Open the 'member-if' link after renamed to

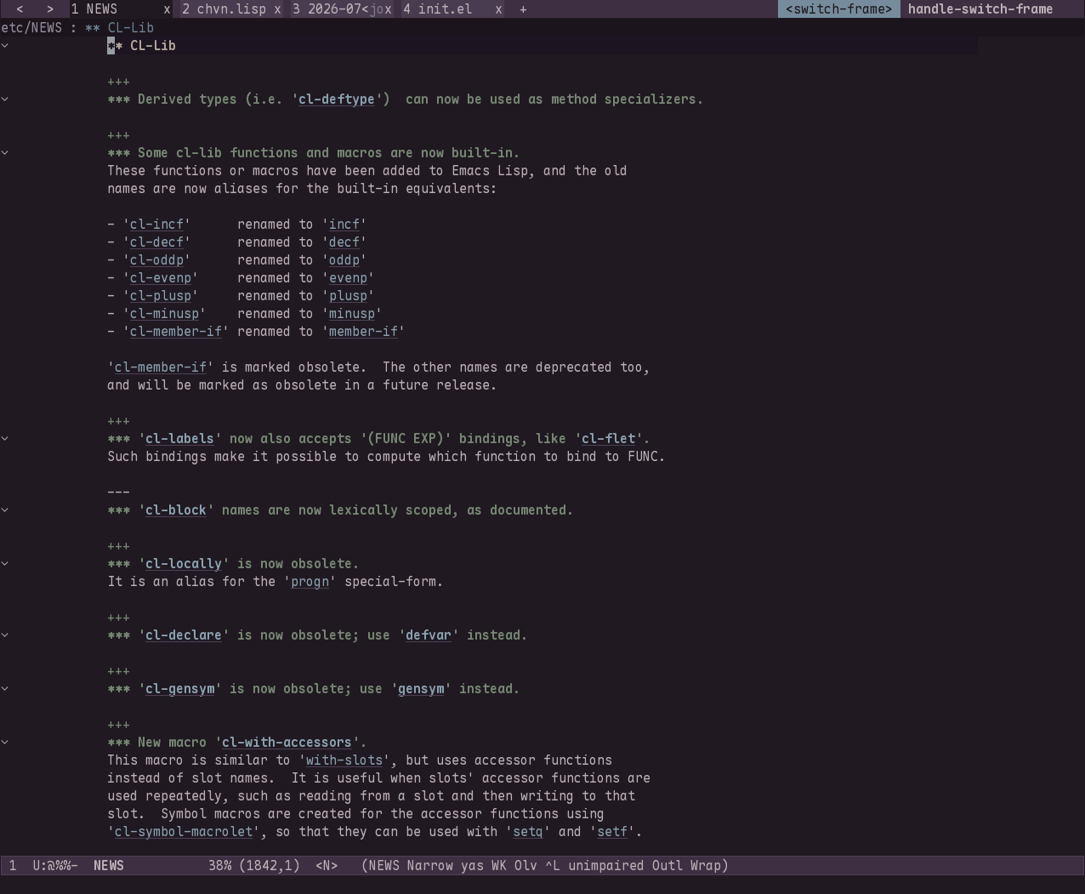click(x=363, y=332)
